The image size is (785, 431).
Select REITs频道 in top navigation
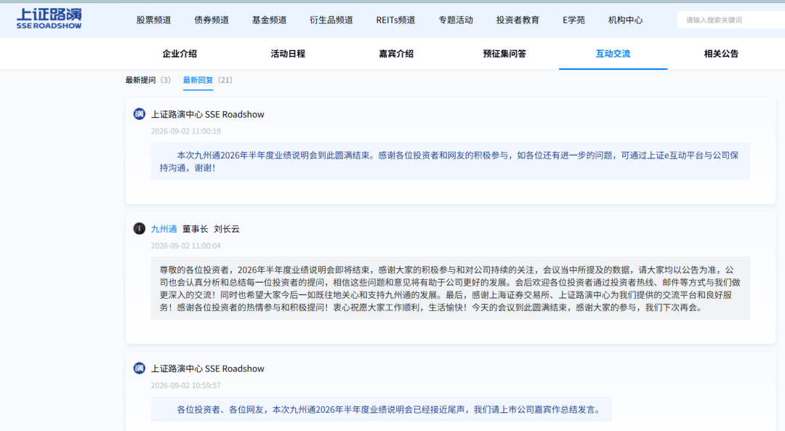[395, 20]
